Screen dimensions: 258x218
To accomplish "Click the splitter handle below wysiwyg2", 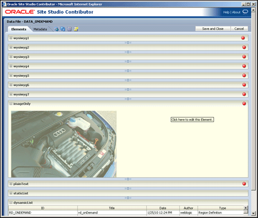I will [128, 52].
